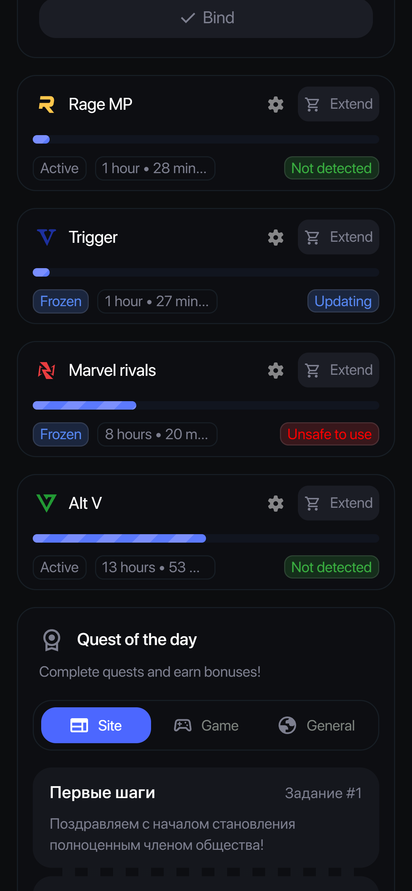Click the Marvel rivals logo icon
This screenshot has height=891, width=412.
pos(46,371)
